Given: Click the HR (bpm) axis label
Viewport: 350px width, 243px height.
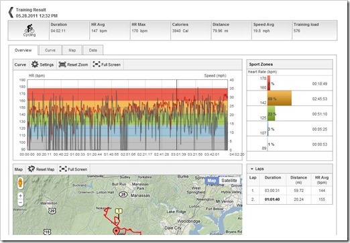Looking at the screenshot, I should [37, 76].
